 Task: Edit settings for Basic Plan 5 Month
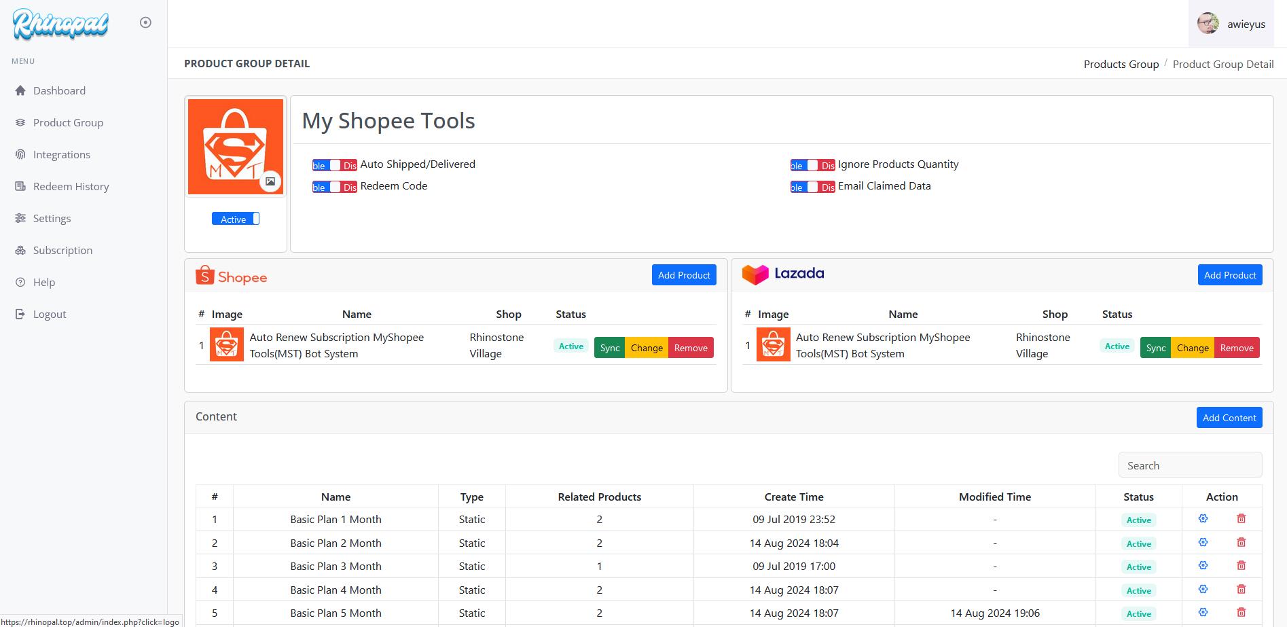click(x=1203, y=612)
